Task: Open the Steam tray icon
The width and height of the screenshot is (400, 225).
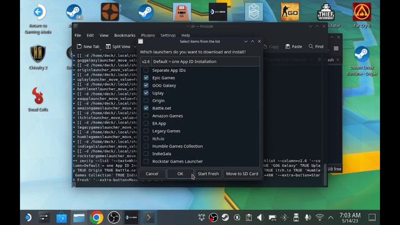Action: click(225, 217)
